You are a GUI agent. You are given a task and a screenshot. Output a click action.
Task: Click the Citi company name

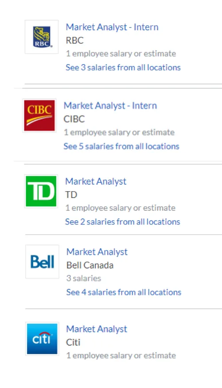pos(73,342)
